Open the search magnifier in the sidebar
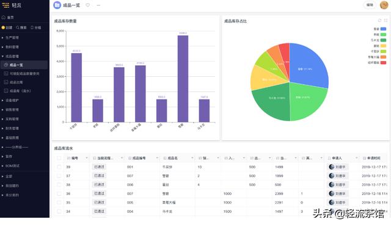Image resolution: width=391 pixels, height=225 pixels. (x=18, y=27)
